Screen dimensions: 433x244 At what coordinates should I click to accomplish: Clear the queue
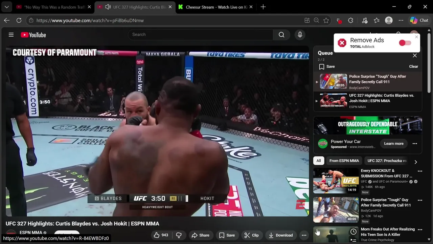413,66
